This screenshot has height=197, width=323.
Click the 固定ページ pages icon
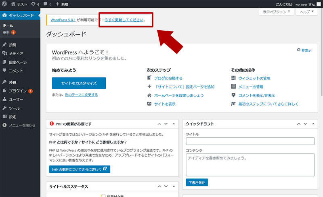pos(4,62)
